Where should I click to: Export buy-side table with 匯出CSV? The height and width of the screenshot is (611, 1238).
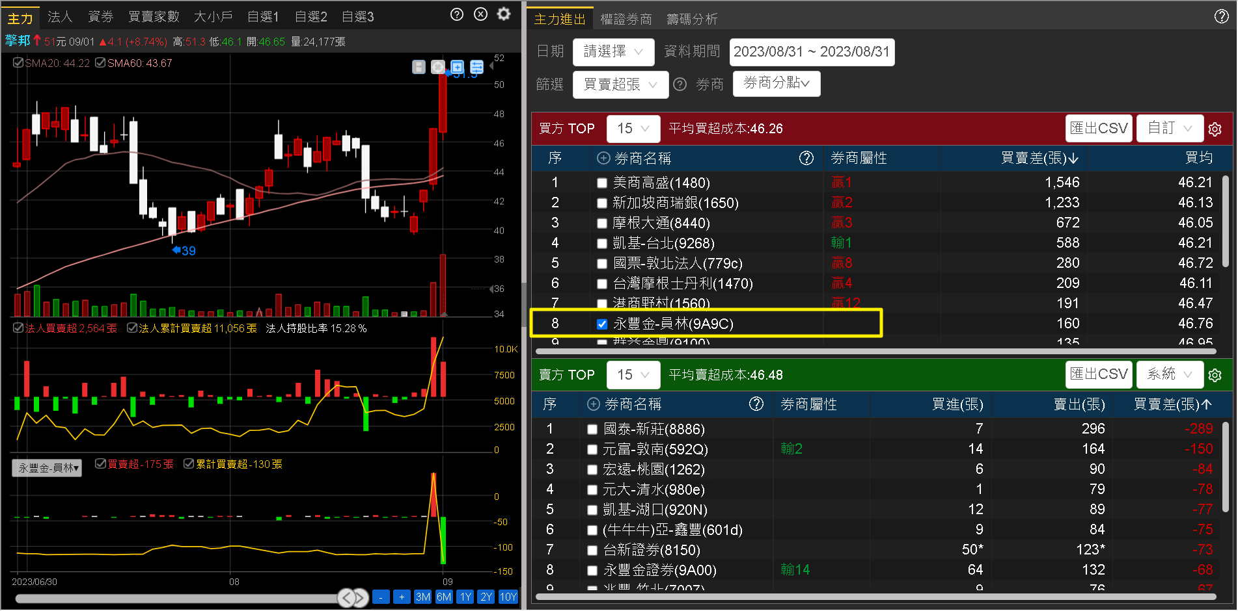point(1099,128)
